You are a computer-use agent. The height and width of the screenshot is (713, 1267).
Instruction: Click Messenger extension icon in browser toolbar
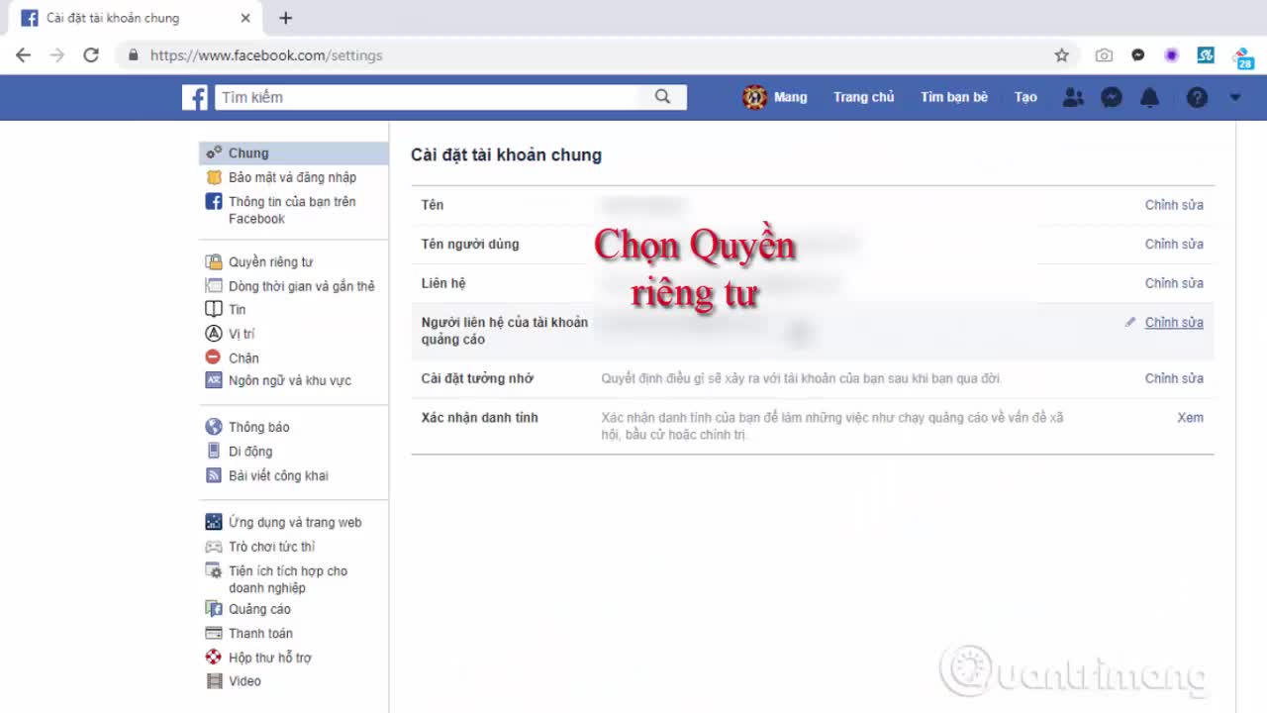1138,55
